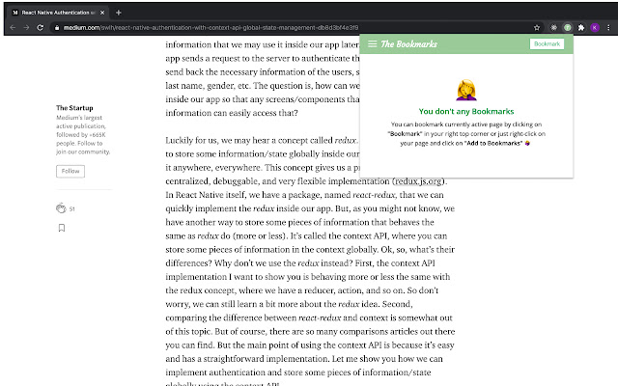Follow The Startup publication
The height and width of the screenshot is (386, 618).
[70, 171]
